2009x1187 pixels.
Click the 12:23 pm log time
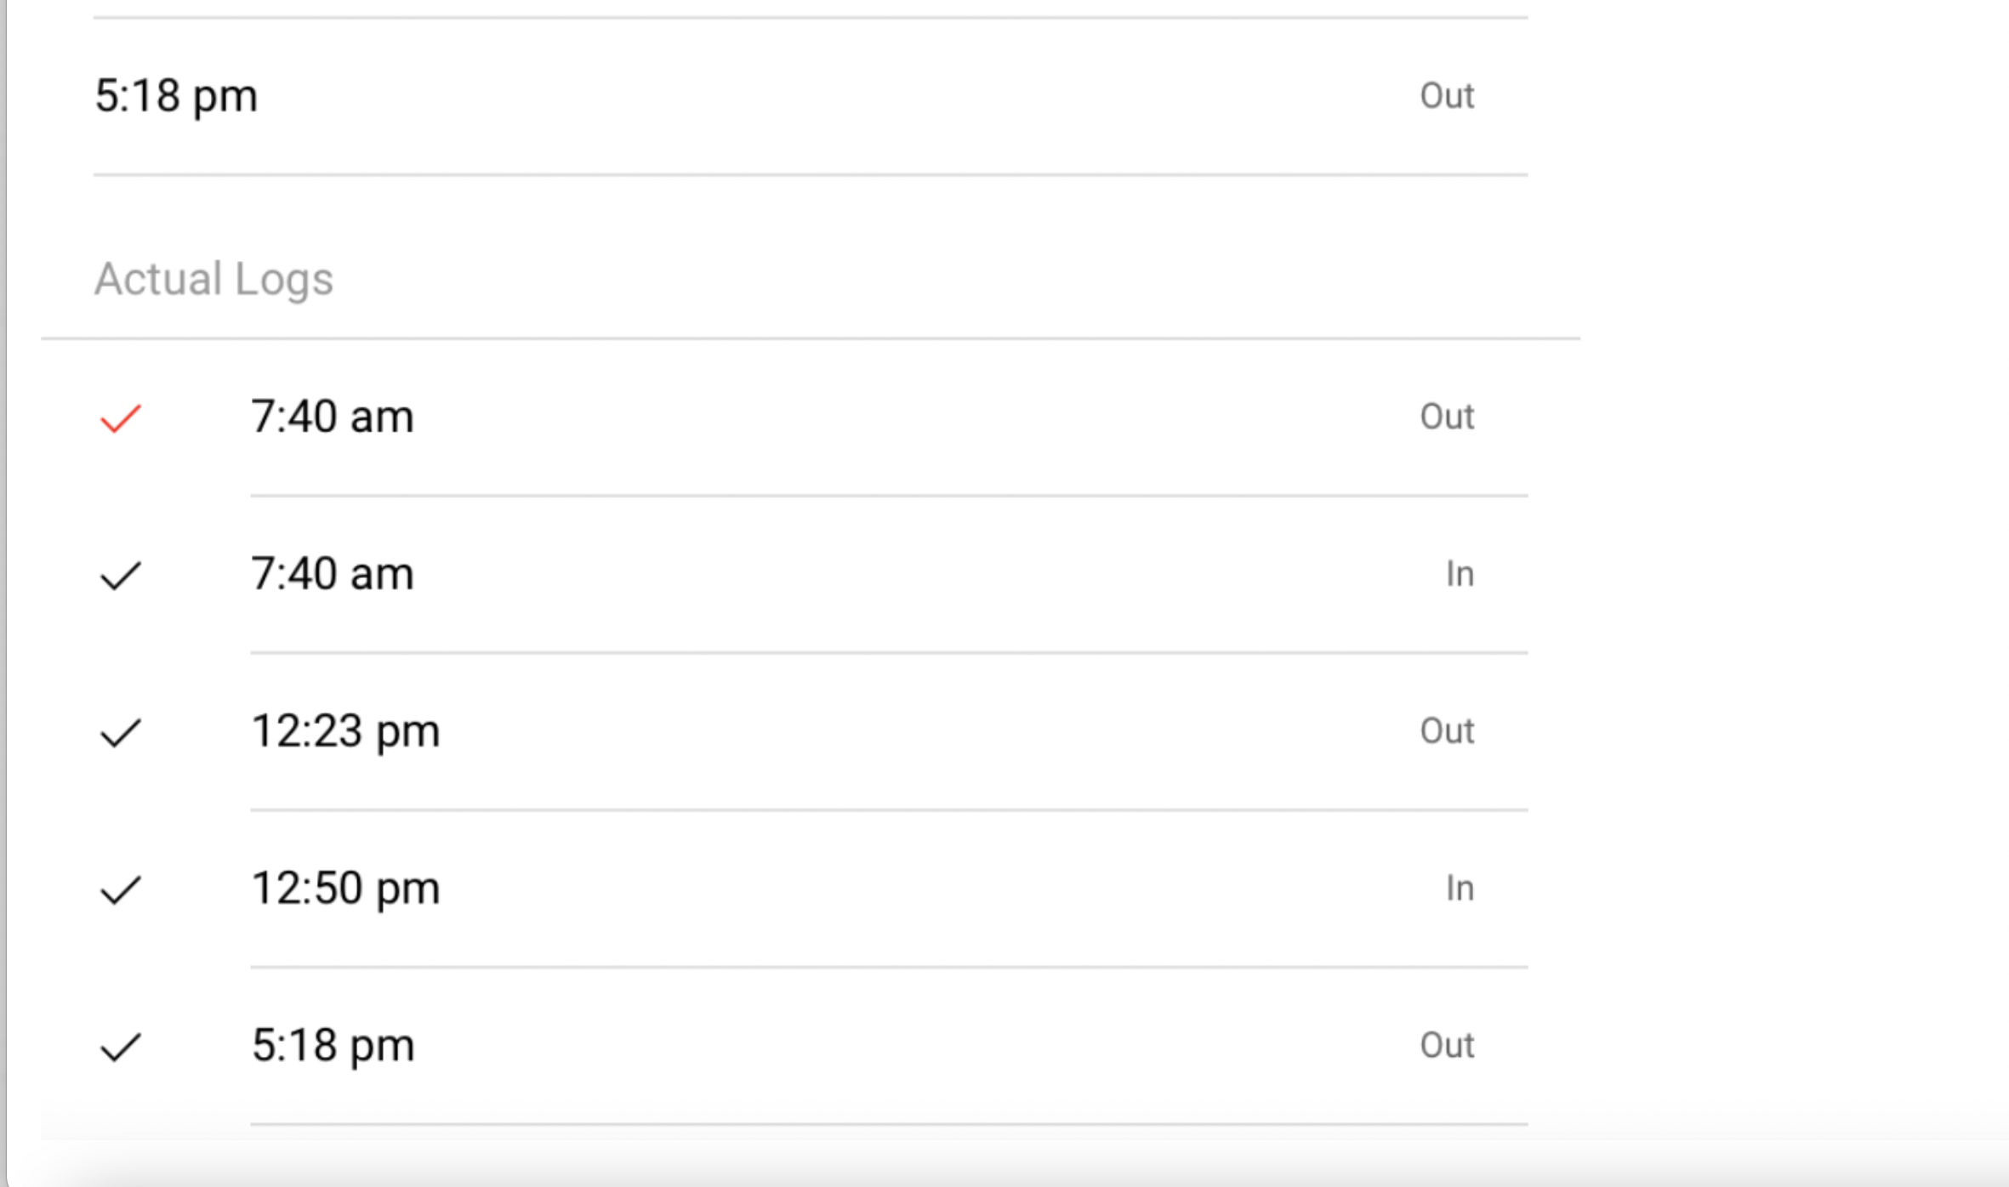click(345, 731)
